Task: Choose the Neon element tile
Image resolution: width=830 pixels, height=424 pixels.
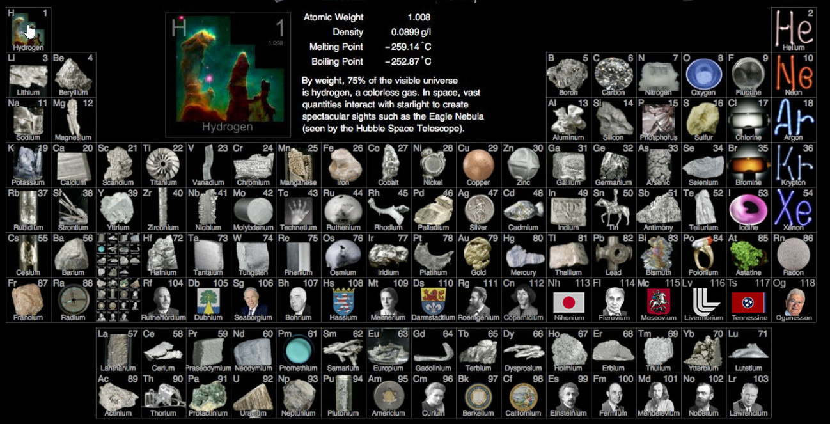Action: point(794,74)
